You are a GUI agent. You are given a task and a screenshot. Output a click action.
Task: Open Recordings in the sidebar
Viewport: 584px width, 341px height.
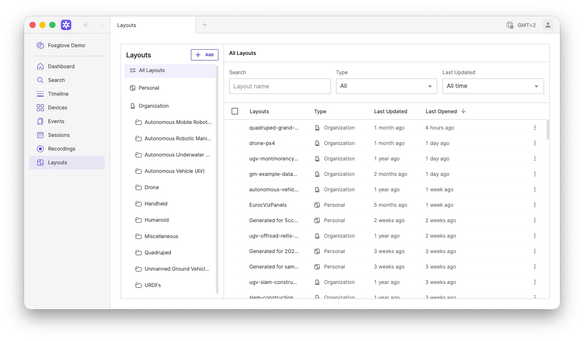tap(67, 149)
